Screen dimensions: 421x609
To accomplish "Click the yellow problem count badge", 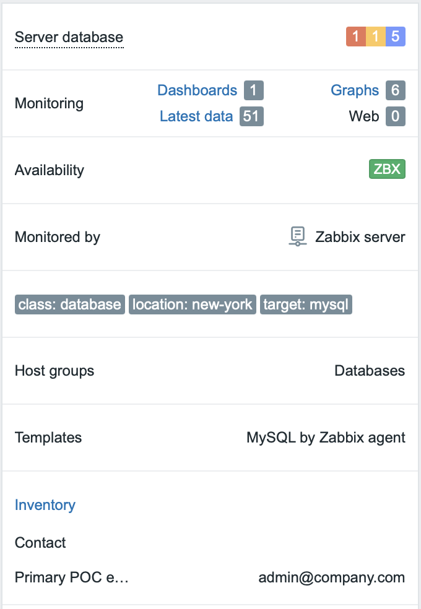I will 376,37.
